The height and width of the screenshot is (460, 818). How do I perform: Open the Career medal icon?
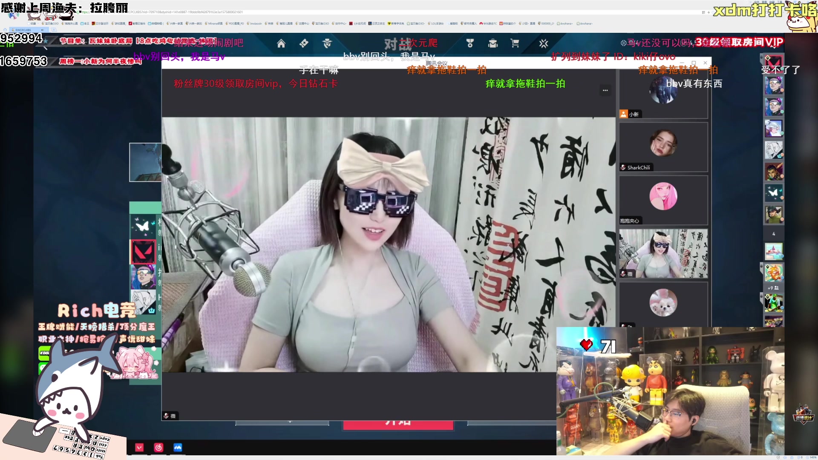pyautogui.click(x=470, y=43)
